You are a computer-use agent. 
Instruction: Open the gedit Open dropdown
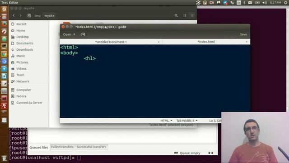(x=69, y=34)
